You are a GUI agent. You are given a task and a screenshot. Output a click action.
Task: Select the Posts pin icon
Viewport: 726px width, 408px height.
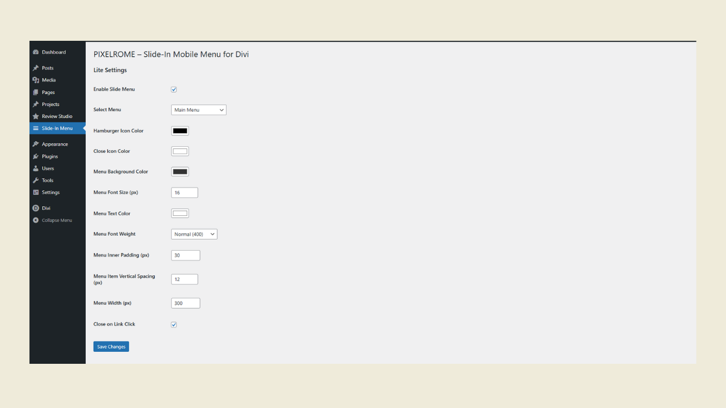(37, 68)
